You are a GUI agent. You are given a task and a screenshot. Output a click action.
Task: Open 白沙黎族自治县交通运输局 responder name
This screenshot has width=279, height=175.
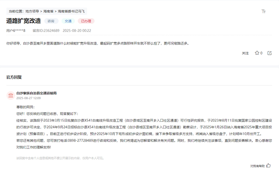(36, 93)
